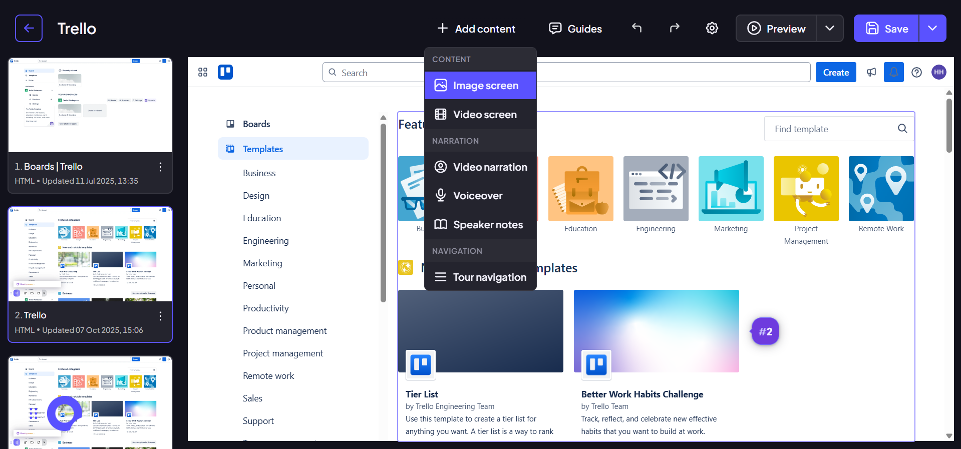Viewport: 961px width, 449px height.
Task: Open options for slide 2 Trello
Action: [160, 316]
